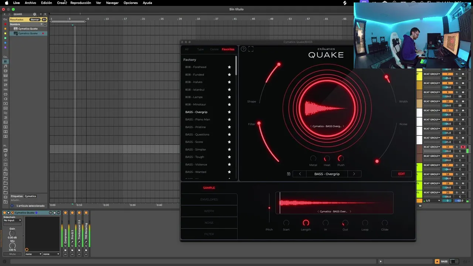The height and width of the screenshot is (266, 473).
Task: Select the Audio Effects category icon
Action: pyautogui.click(x=5, y=80)
